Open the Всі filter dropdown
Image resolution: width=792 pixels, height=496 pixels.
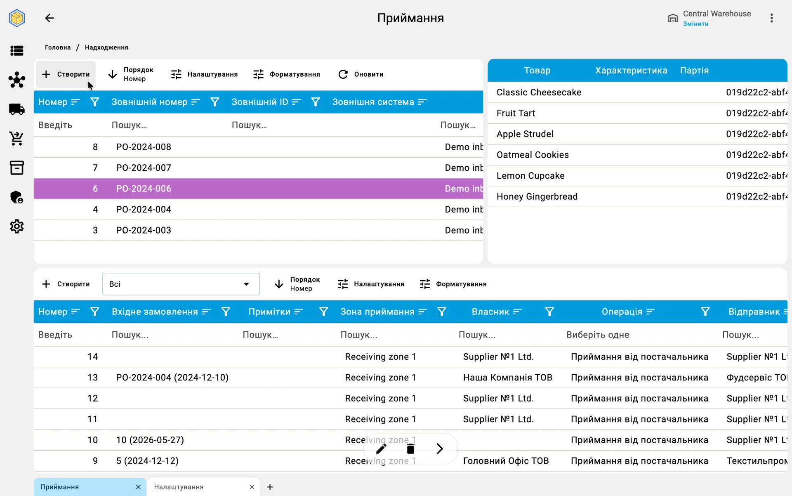(x=181, y=284)
